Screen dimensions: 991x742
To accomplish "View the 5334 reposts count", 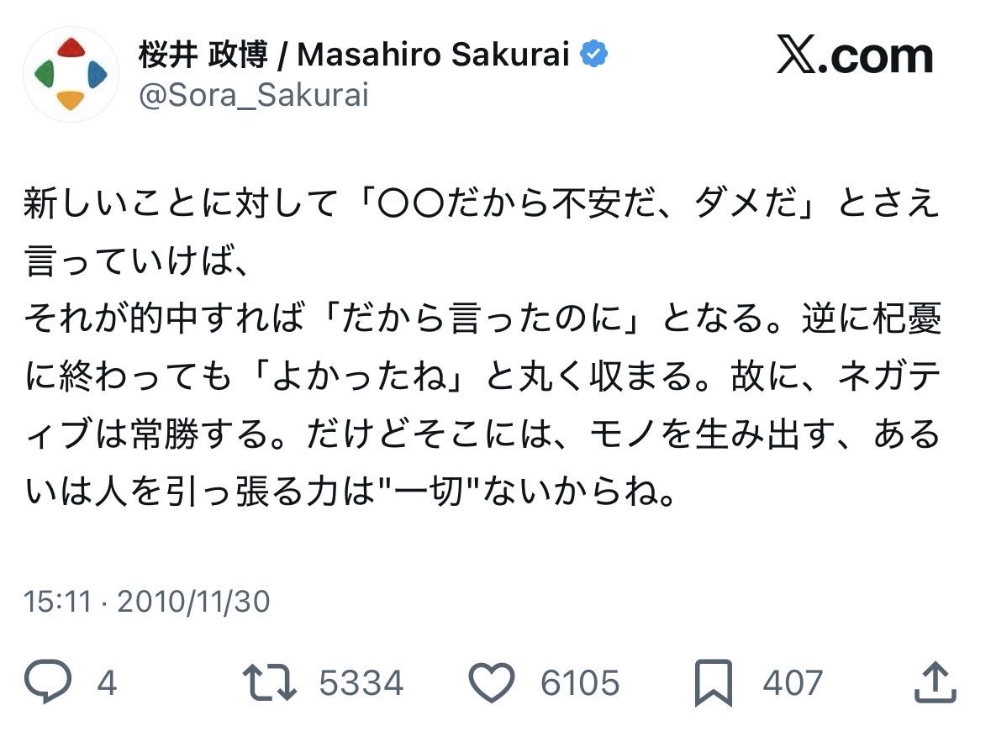I will click(x=361, y=683).
